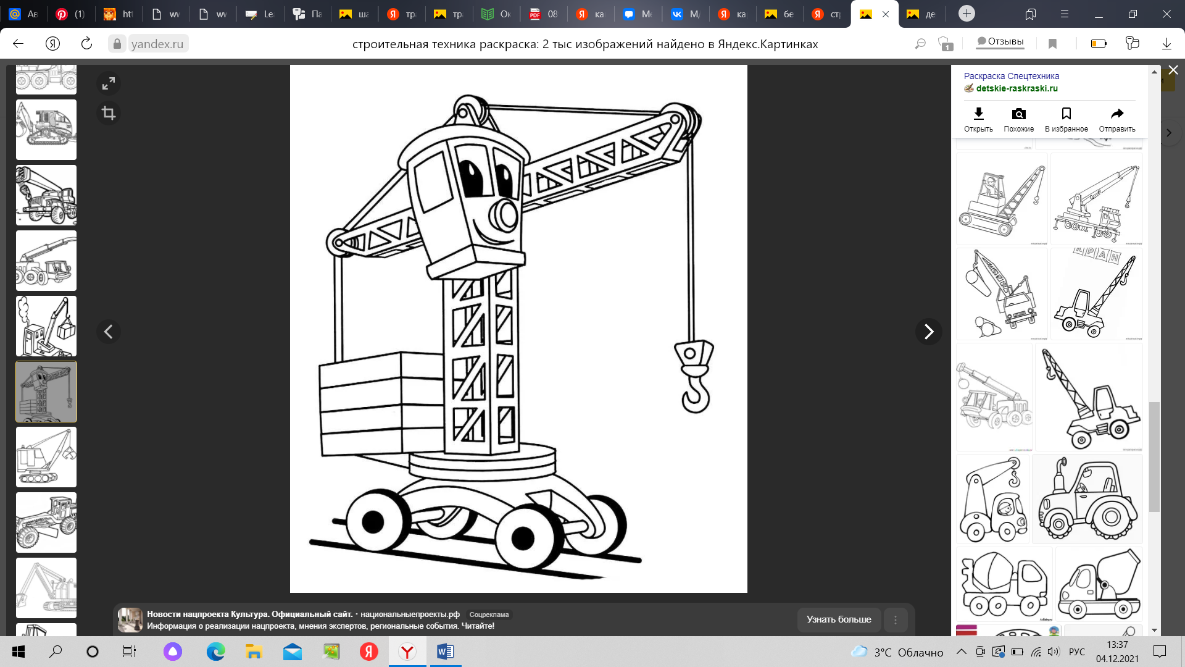Open the zoom magnifier in address bar
The width and height of the screenshot is (1185, 667).
click(920, 44)
